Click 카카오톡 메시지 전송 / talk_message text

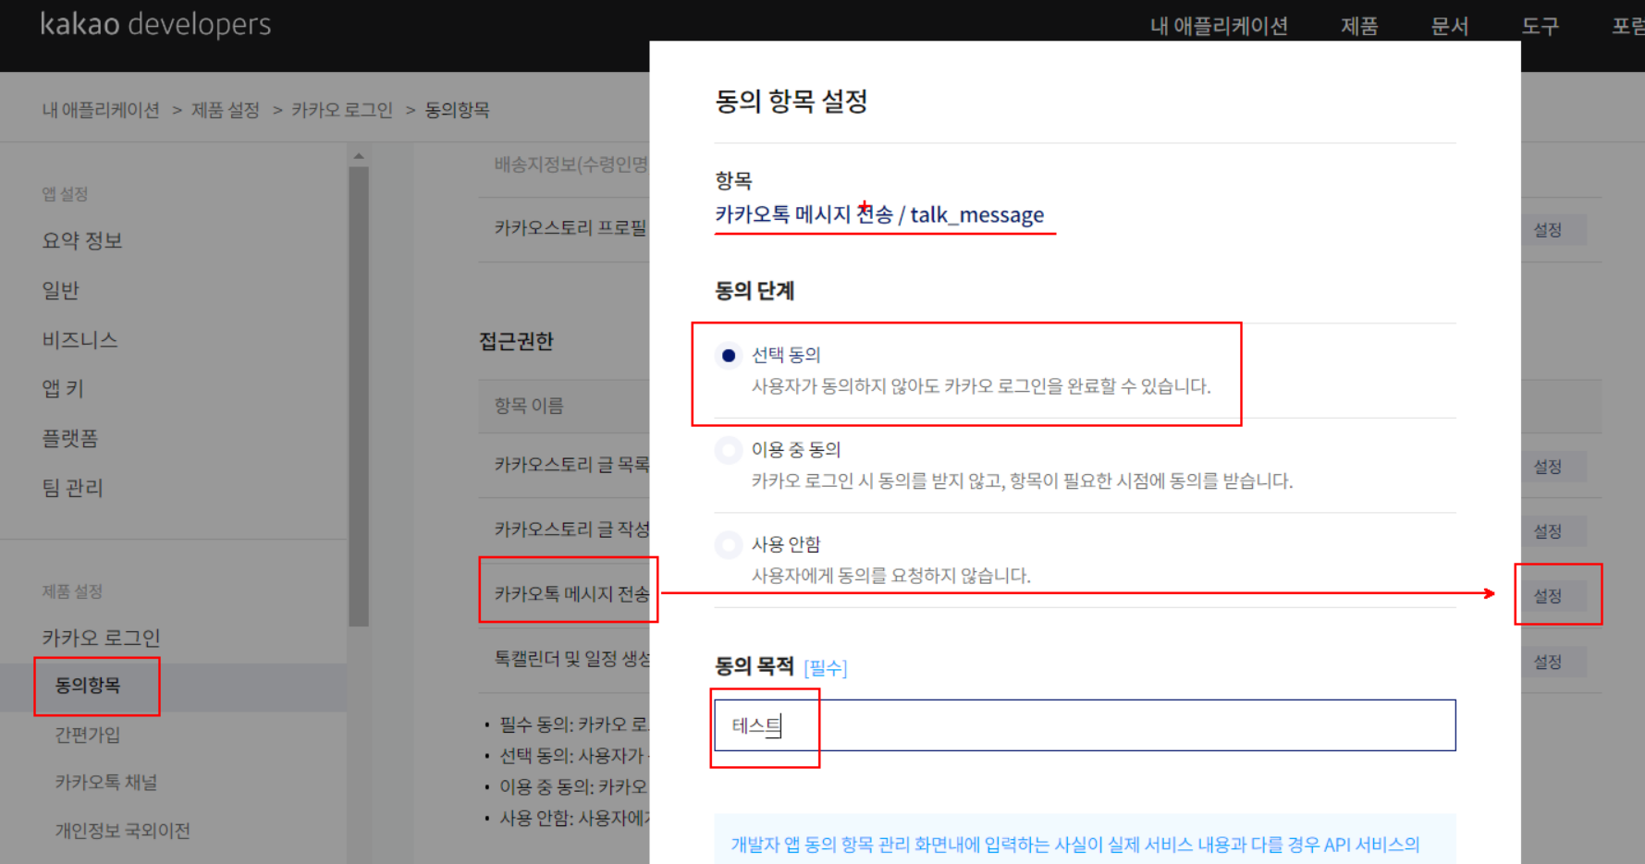click(x=879, y=215)
